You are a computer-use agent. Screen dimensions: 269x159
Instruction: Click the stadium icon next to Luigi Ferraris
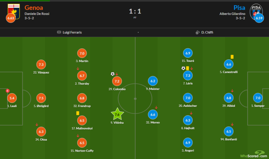tap(59, 32)
